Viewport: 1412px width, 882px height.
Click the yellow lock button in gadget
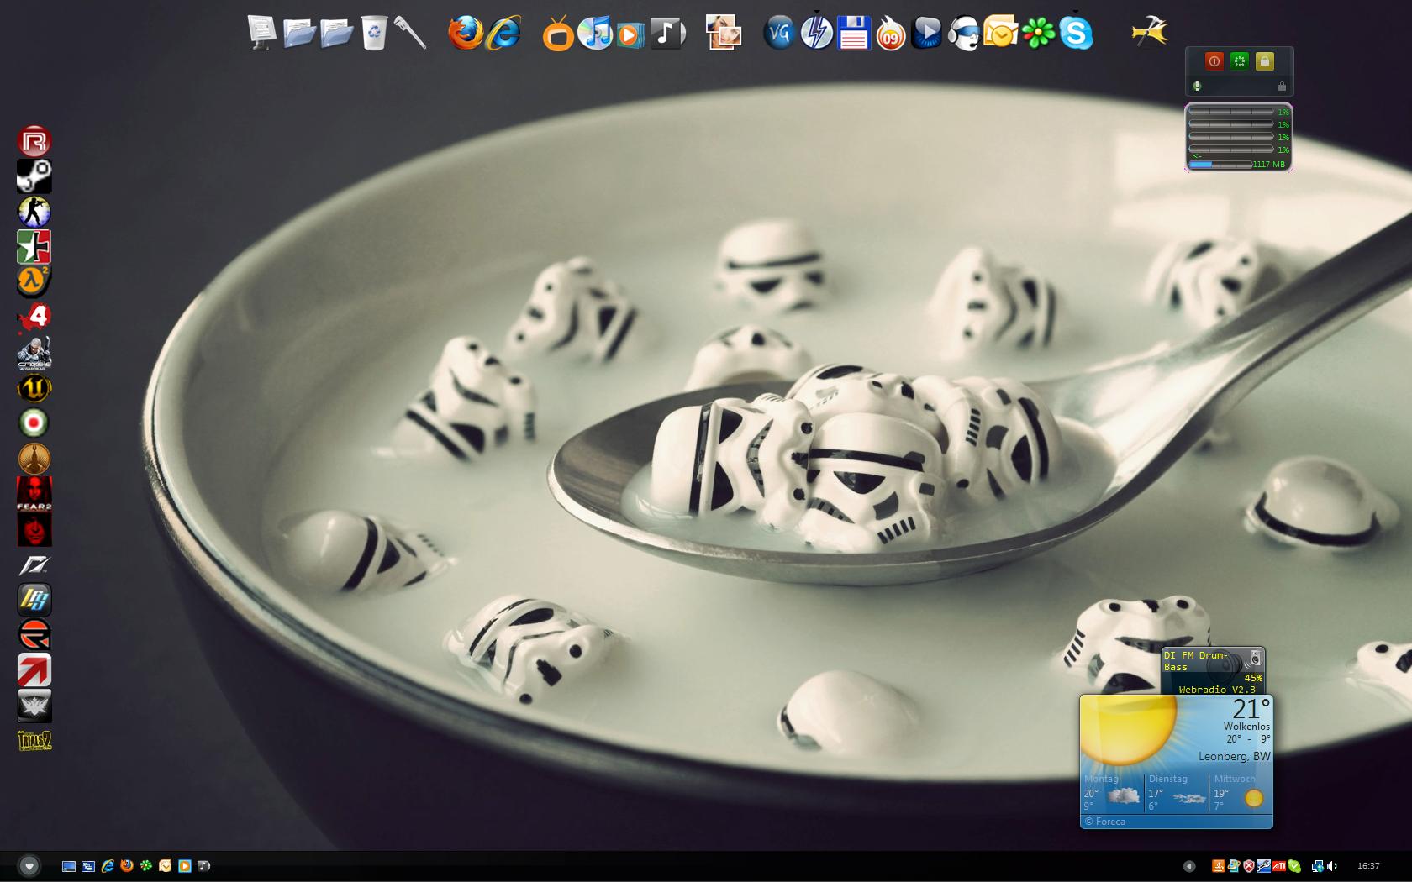(1264, 60)
